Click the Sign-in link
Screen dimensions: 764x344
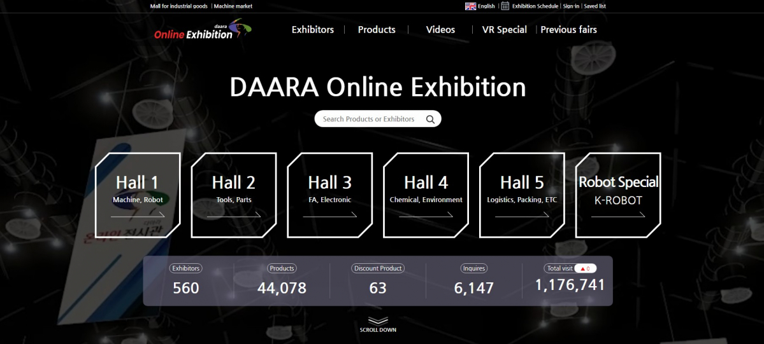point(571,6)
